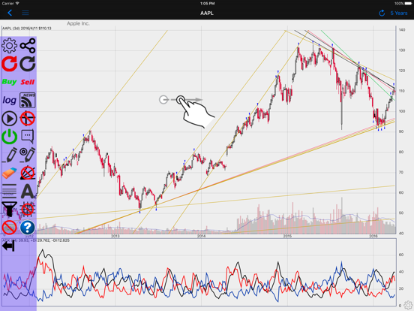The width and height of the screenshot is (414, 311).
Task: Tap the 2016 year label on time axis
Action: click(x=373, y=236)
